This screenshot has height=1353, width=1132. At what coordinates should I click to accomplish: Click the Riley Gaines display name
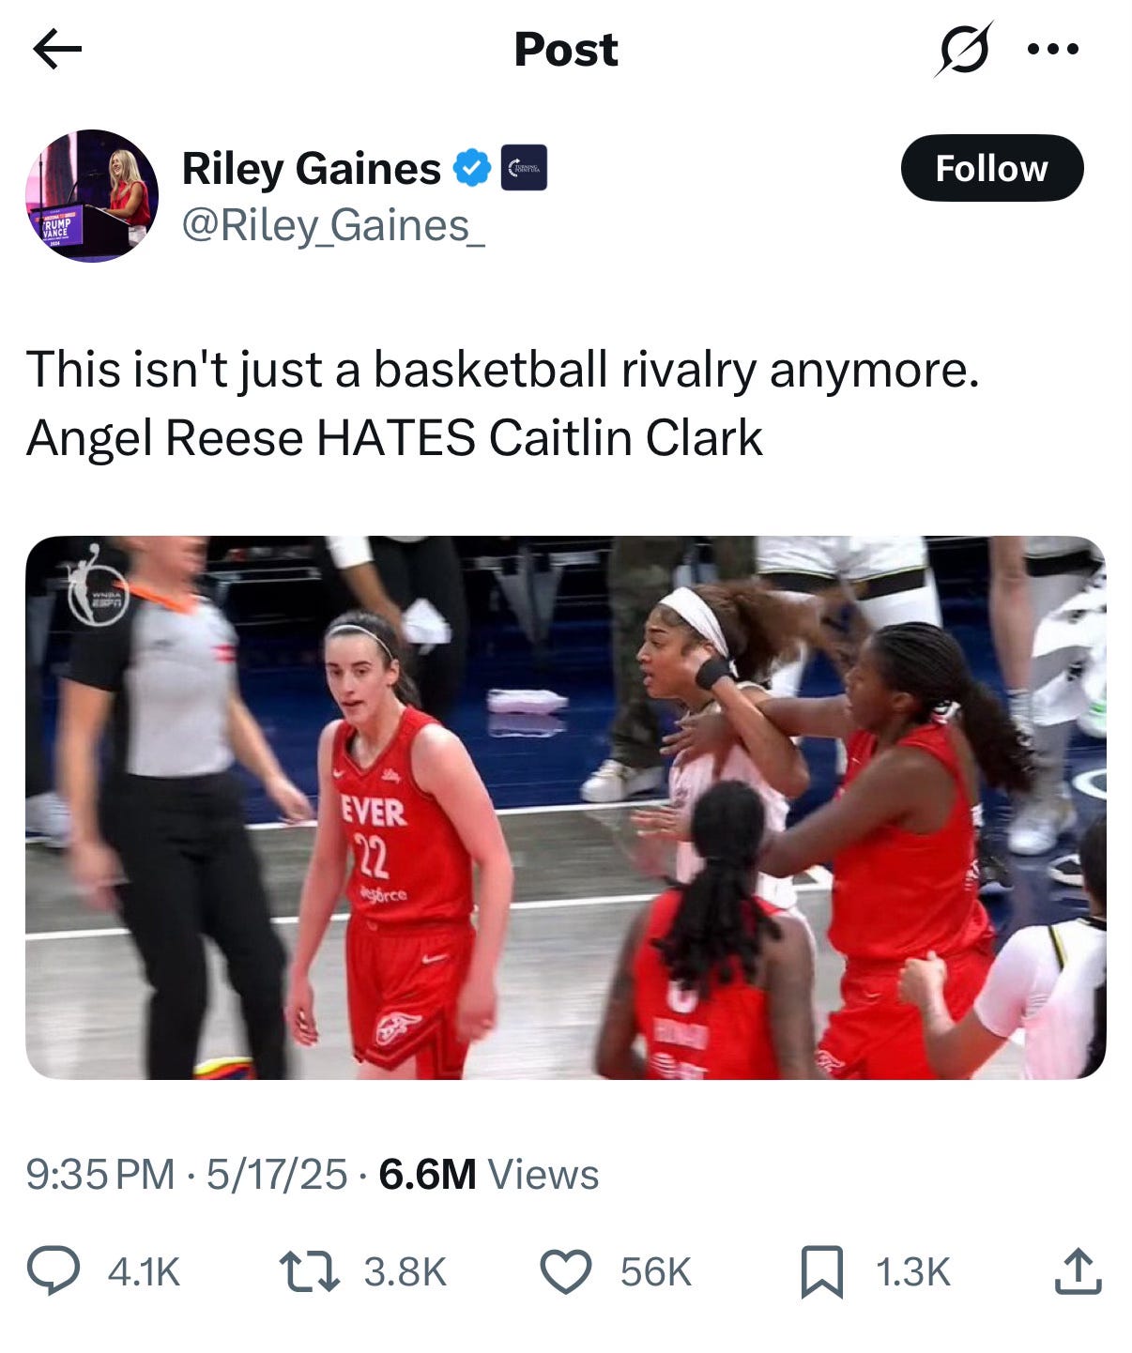311,169
